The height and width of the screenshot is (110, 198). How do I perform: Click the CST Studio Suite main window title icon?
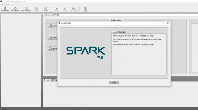click(x=1, y=1)
